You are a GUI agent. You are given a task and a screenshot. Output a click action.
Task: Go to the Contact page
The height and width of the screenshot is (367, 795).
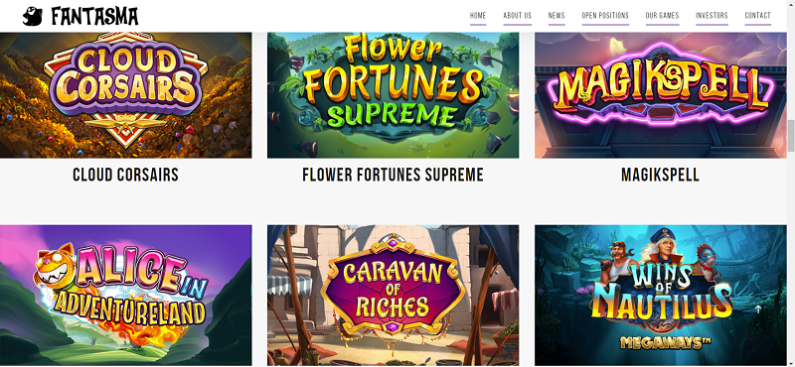click(x=757, y=16)
